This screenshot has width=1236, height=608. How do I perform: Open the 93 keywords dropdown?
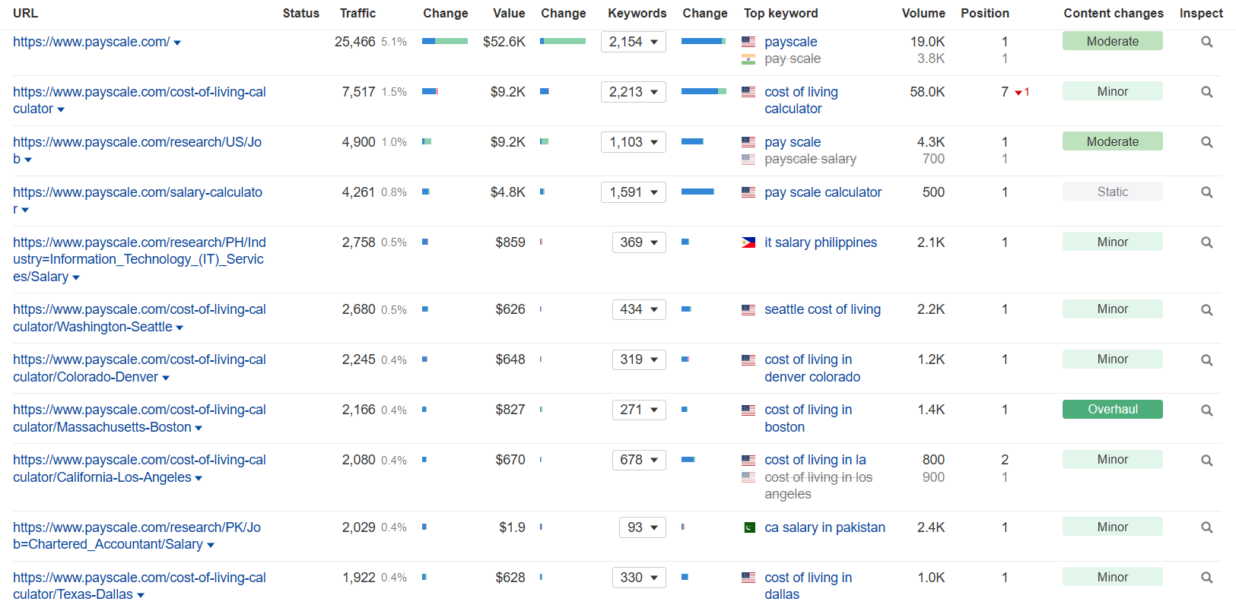(x=643, y=527)
